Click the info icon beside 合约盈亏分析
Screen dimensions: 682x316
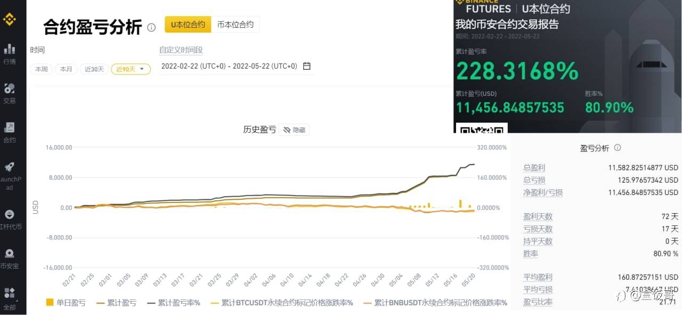point(151,27)
